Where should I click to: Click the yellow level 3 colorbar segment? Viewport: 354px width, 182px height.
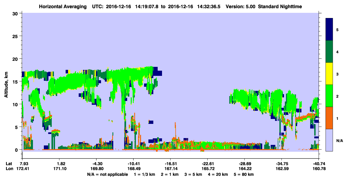pos(329,74)
